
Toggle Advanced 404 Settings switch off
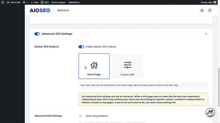[x=37, y=34]
